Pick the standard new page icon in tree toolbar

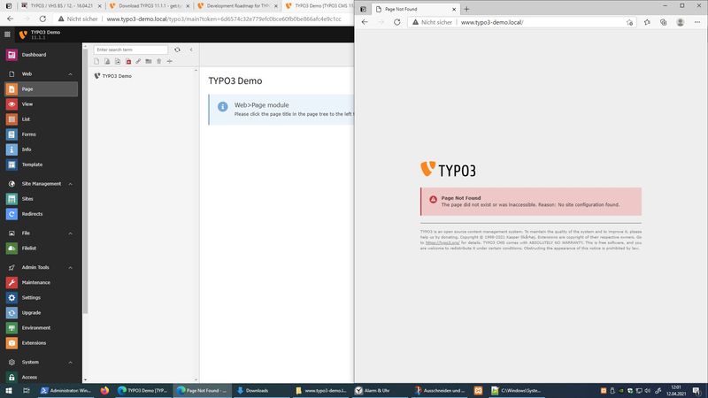96,61
